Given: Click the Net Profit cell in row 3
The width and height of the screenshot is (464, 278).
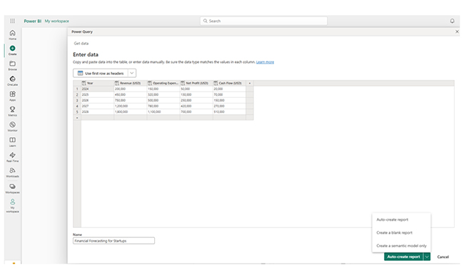Looking at the screenshot, I should pos(196,101).
